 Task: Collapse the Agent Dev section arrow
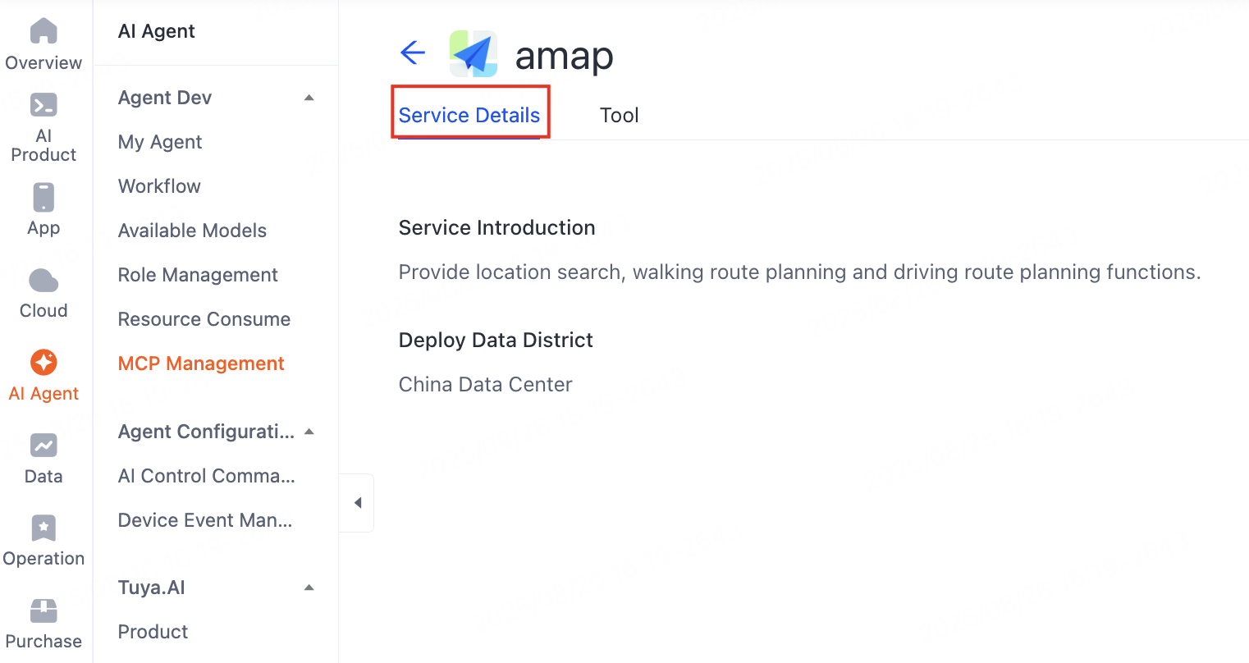tap(309, 98)
